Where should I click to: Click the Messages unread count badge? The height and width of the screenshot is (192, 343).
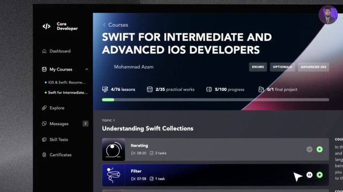[x=86, y=124]
